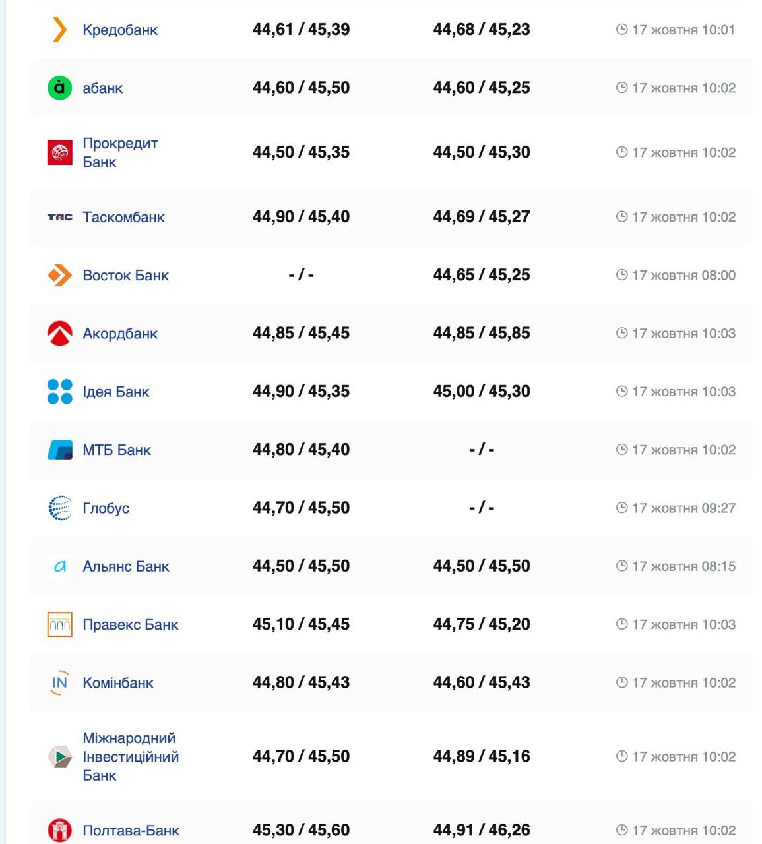Click the Таскомбанк TAC logo
The height and width of the screenshot is (844, 762).
[59, 217]
